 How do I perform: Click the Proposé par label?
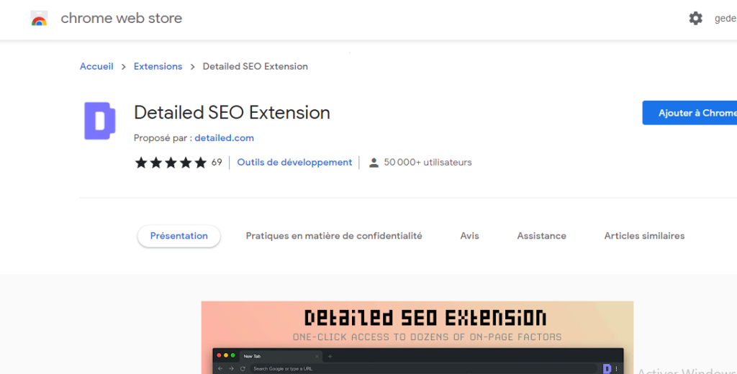click(163, 138)
